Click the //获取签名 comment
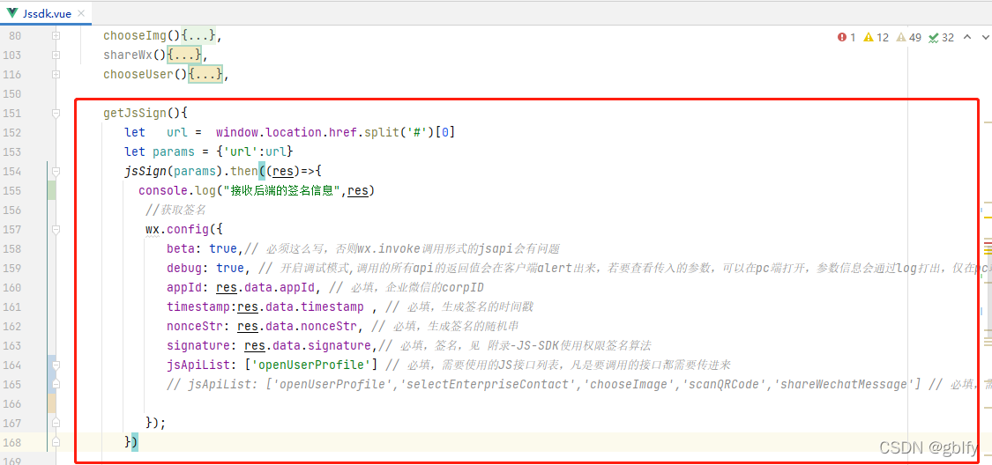992x465 pixels. tap(175, 210)
